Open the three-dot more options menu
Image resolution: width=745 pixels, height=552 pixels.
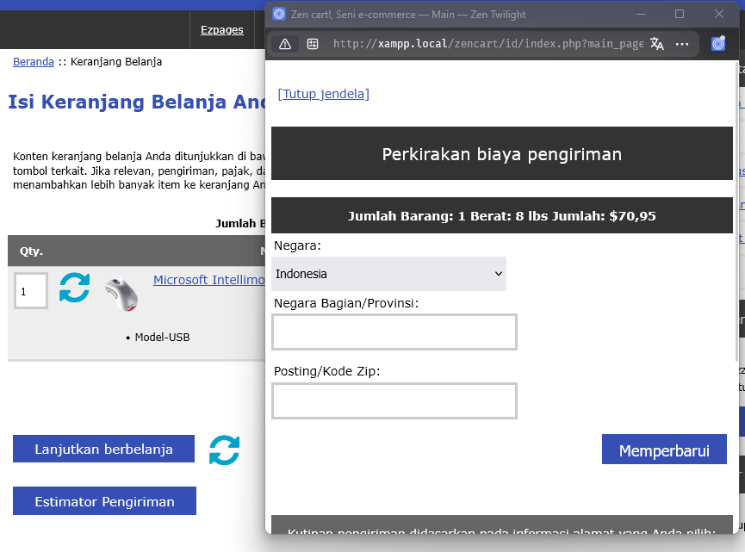tap(682, 44)
